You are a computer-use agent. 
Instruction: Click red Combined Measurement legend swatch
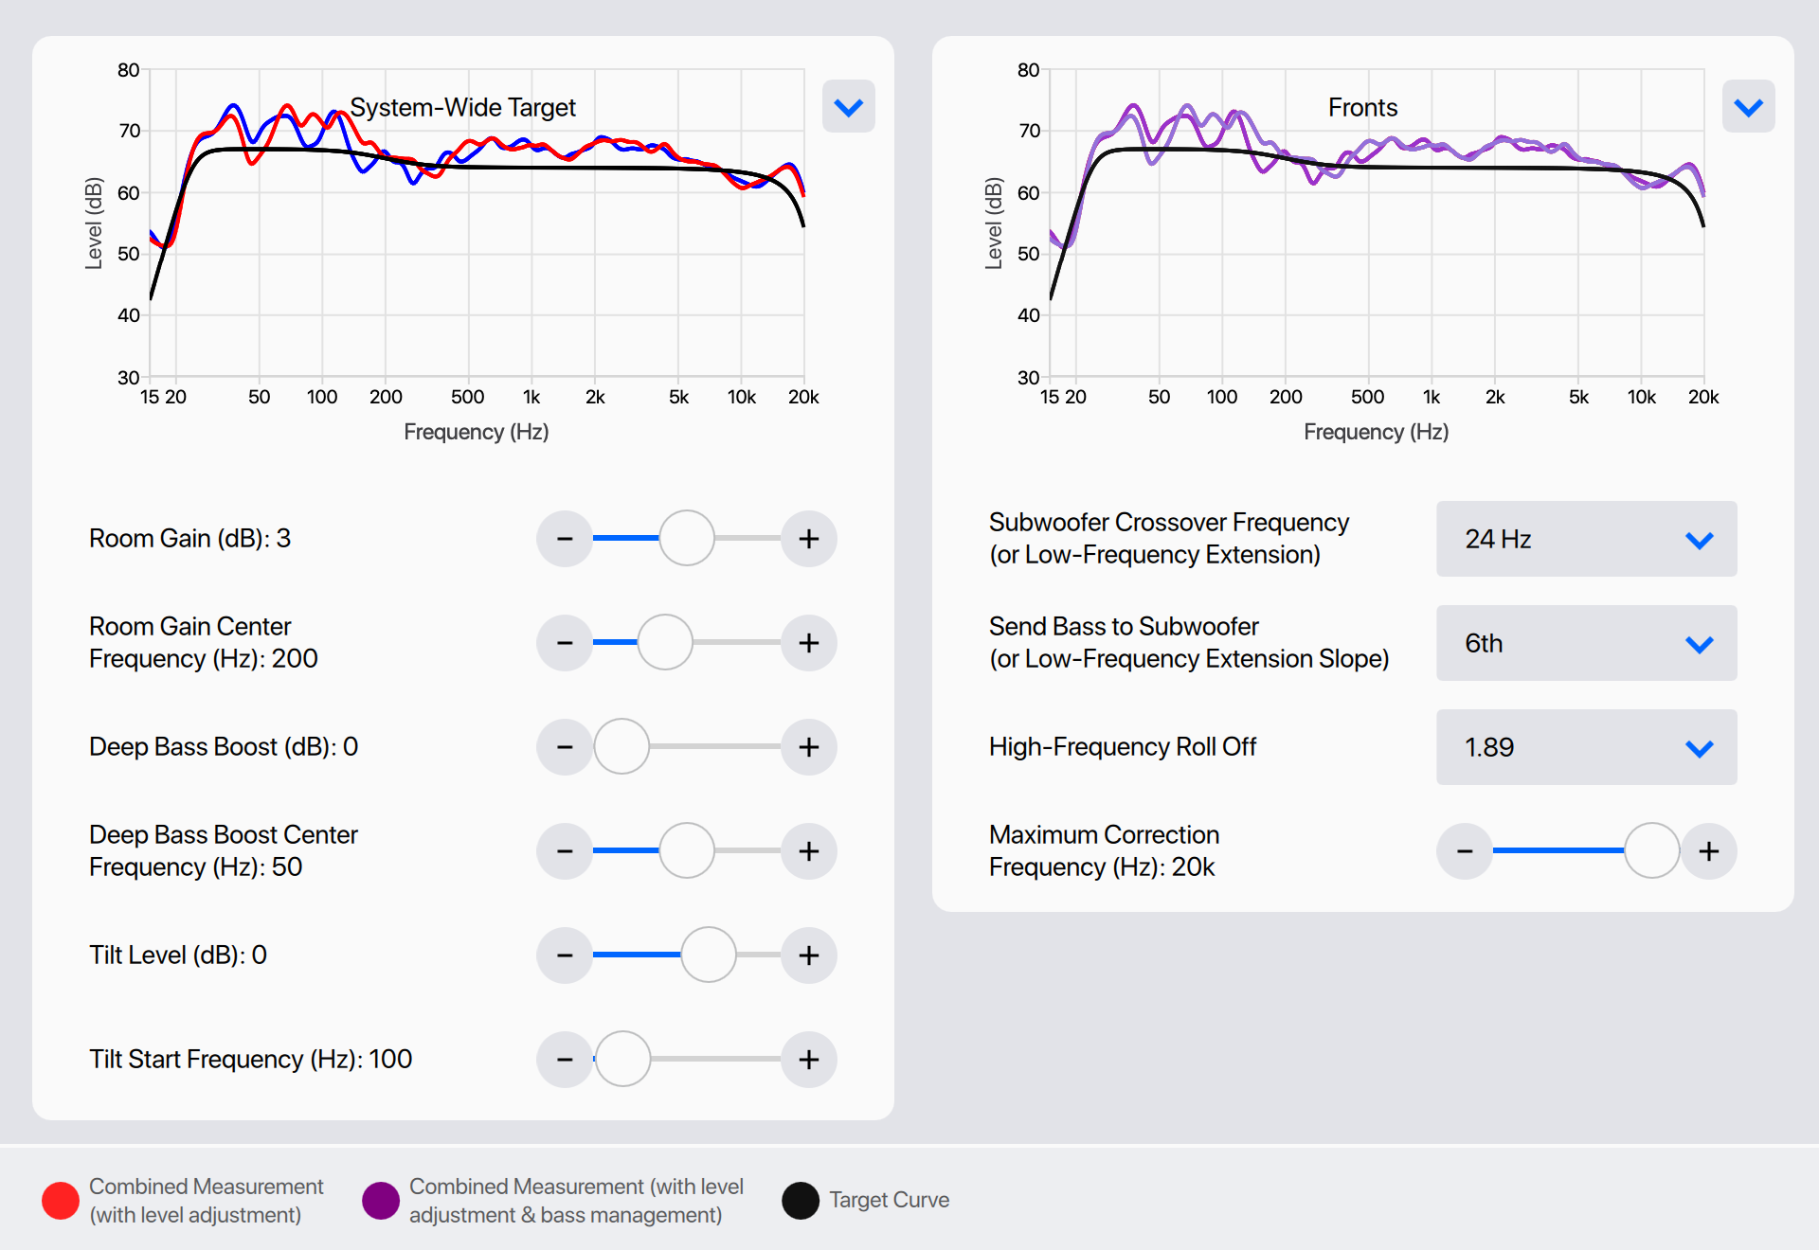[x=61, y=1201]
